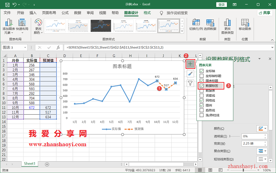
Task: Open Add Chart Element menu
Action: point(9,26)
